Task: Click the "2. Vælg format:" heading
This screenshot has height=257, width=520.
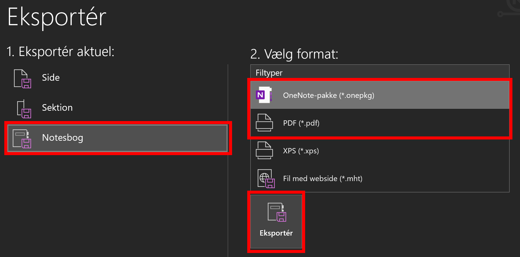Action: (x=294, y=54)
